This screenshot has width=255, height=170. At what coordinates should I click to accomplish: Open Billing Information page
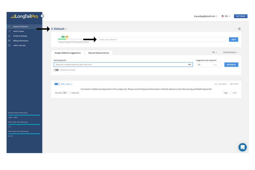tap(24, 41)
